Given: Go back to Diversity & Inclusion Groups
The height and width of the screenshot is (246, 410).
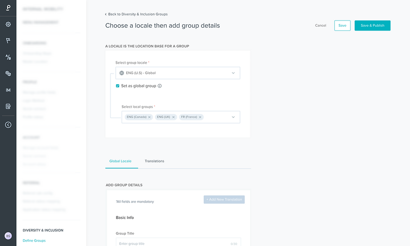Looking at the screenshot, I should (136, 14).
